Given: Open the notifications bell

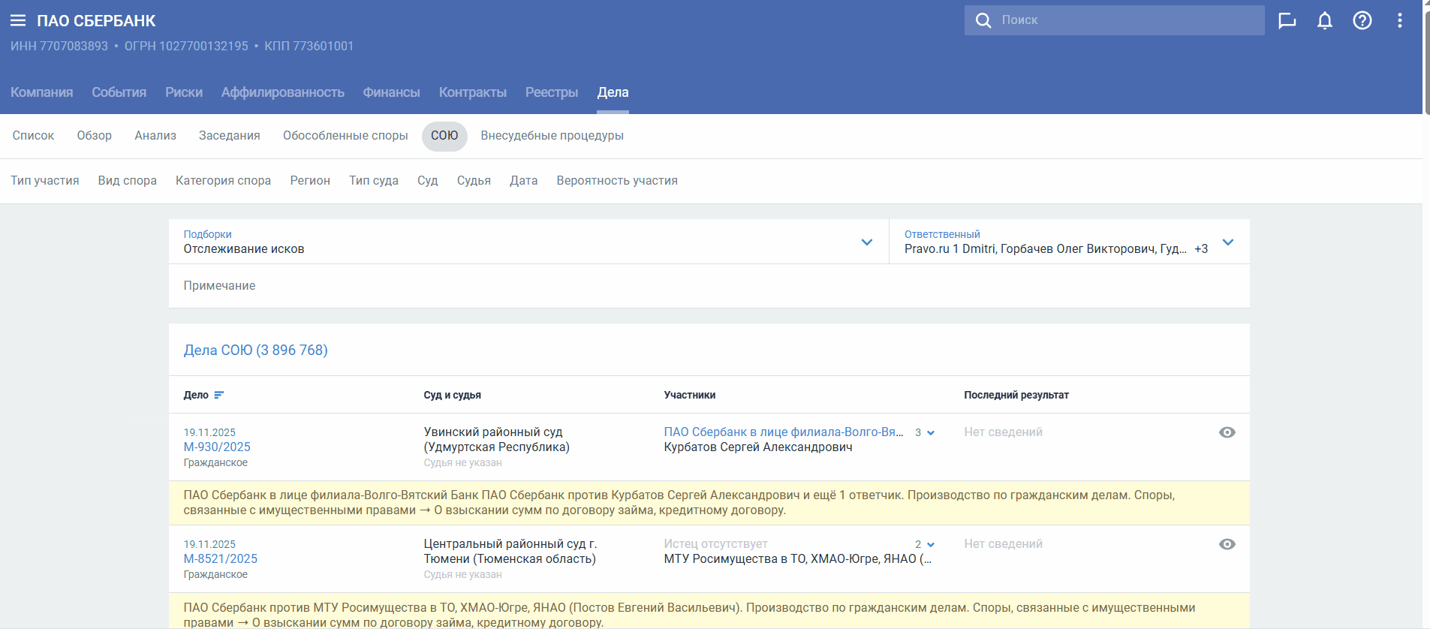Looking at the screenshot, I should tap(1325, 20).
